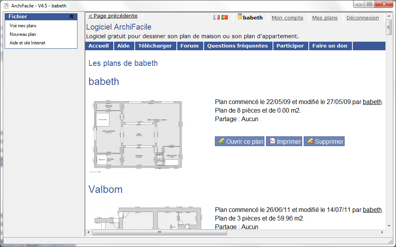This screenshot has height=247, width=396.
Task: Click the Supprimer button
Action: pos(324,141)
